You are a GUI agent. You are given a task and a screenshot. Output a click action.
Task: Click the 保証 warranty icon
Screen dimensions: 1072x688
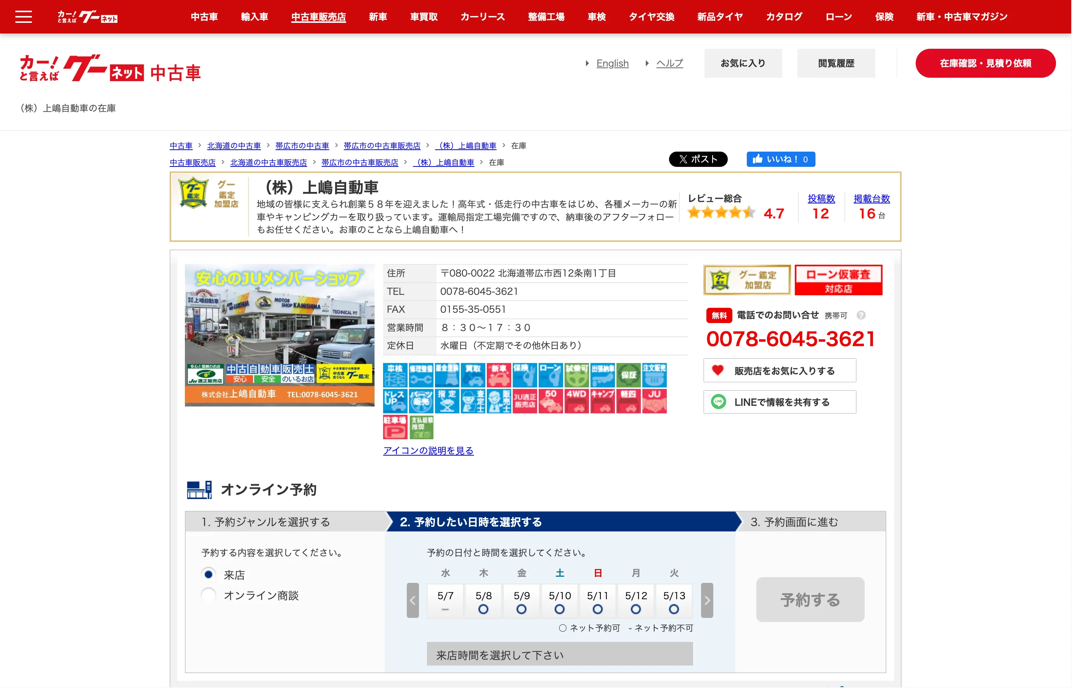point(628,375)
